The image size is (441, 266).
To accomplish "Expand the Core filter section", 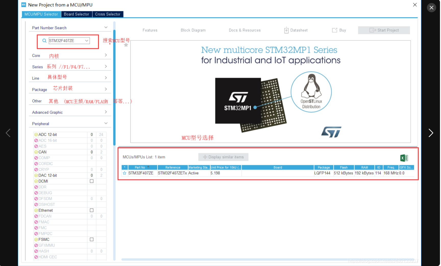I will coord(106,55).
